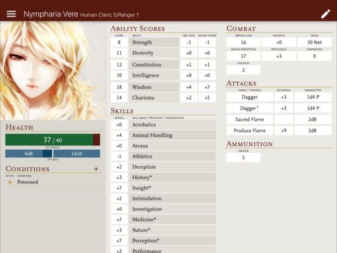This screenshot has width=337, height=253.
Task: Select the Animal Handling skill row
Action: coord(172,135)
